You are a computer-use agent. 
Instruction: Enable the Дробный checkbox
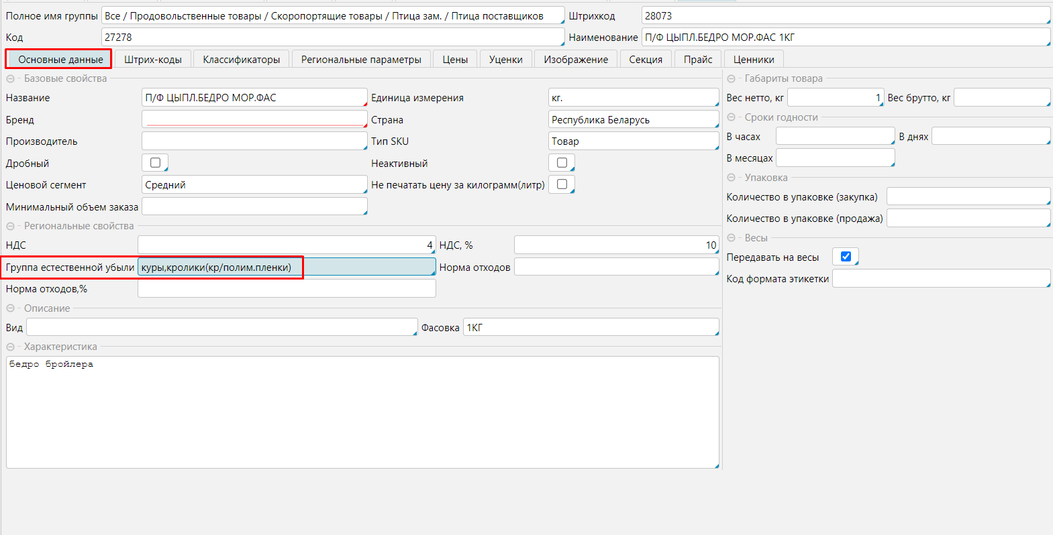[x=155, y=163]
